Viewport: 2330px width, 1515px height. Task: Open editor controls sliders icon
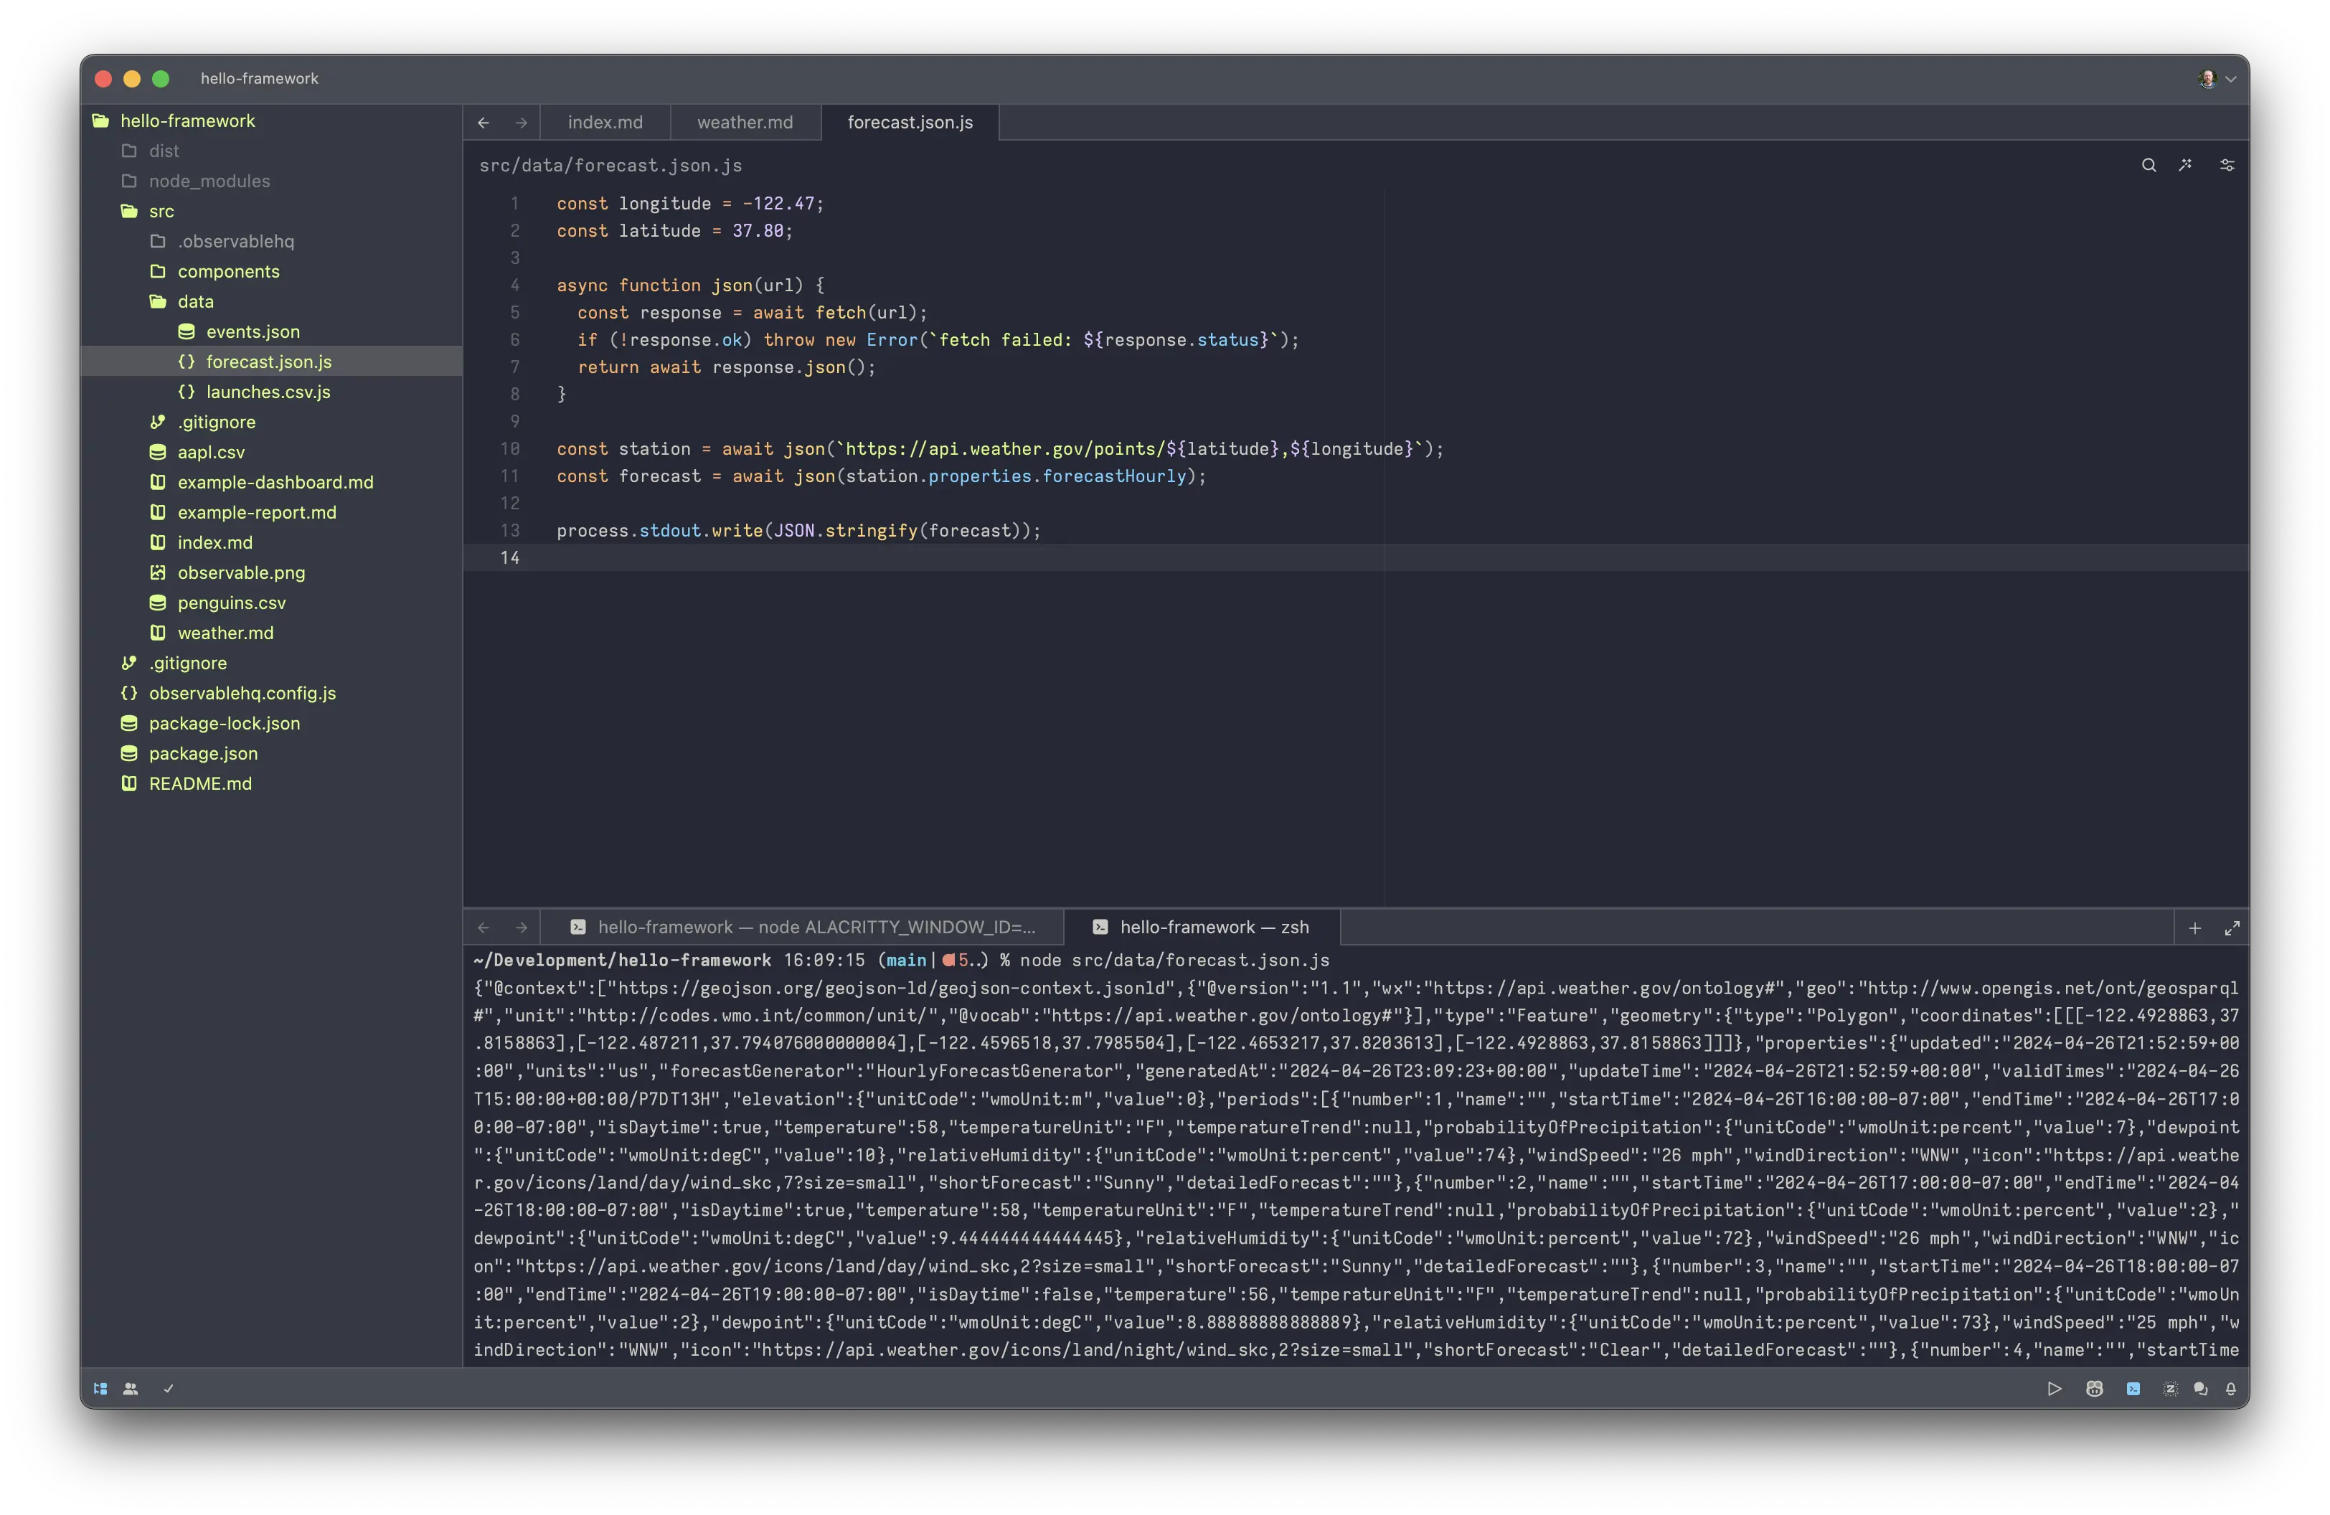point(2226,166)
